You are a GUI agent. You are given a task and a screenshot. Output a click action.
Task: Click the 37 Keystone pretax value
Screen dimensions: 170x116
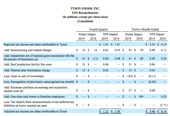[x=130, y=90]
